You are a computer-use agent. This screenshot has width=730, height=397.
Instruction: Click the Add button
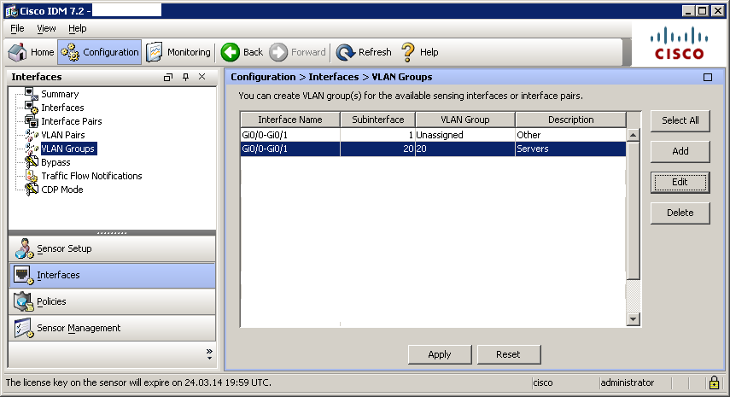click(x=680, y=151)
